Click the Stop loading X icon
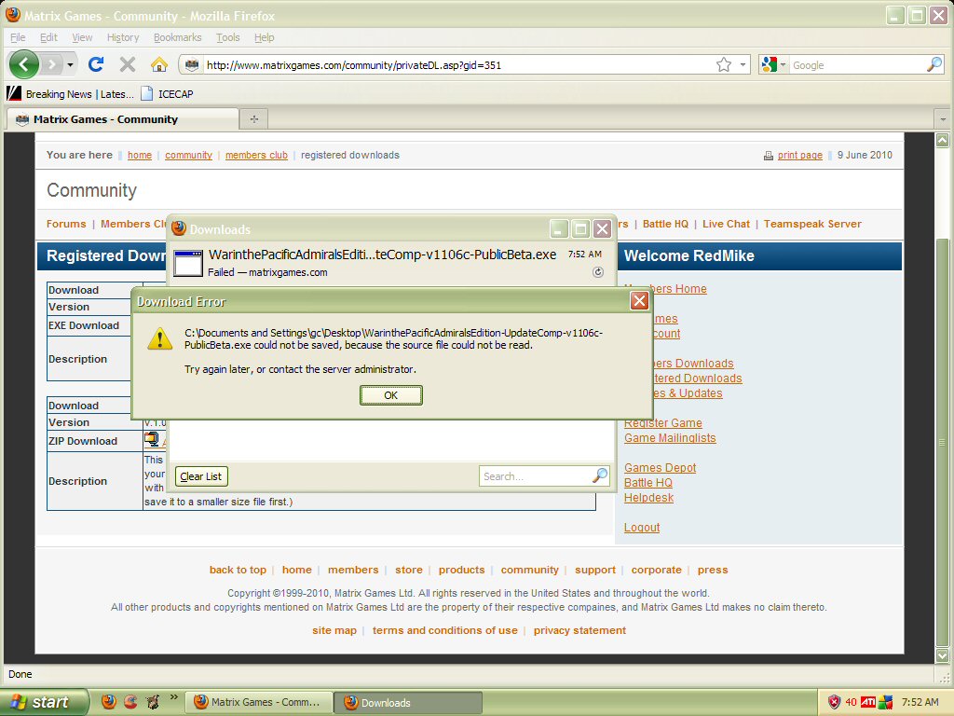The height and width of the screenshot is (716, 954). [x=127, y=64]
